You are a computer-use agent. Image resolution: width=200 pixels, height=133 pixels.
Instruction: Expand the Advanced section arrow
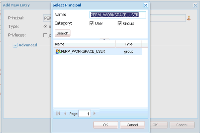coord(15,45)
